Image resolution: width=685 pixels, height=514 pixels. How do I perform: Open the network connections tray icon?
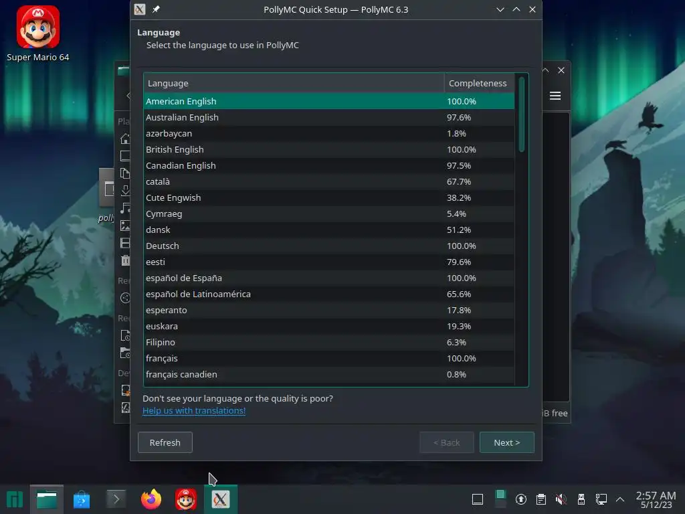coord(601,499)
